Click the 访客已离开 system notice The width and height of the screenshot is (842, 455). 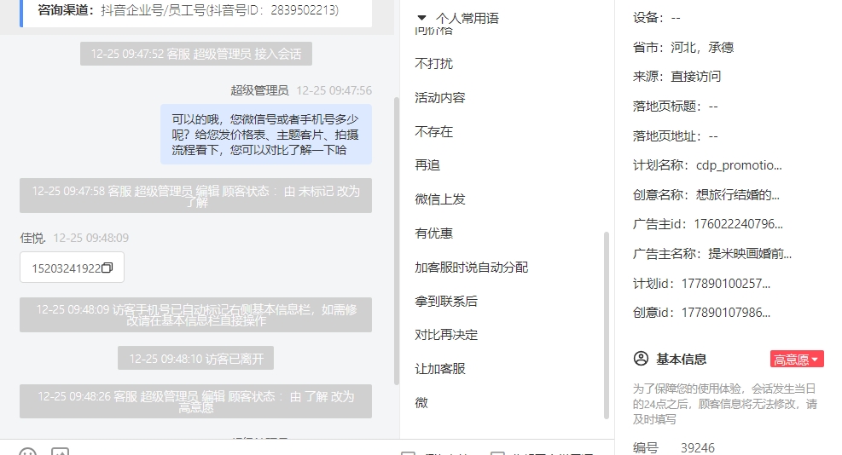(196, 358)
